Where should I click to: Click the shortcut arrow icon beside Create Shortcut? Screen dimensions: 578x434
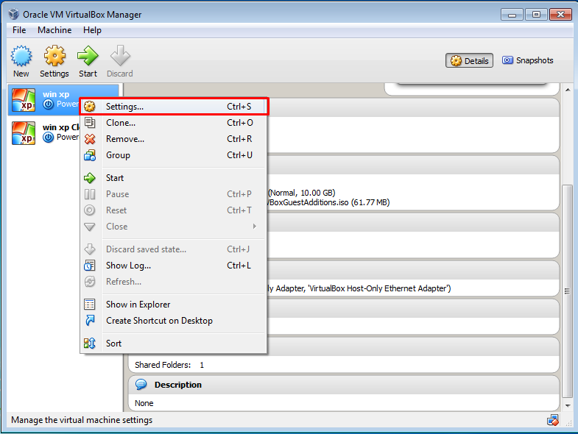point(90,321)
